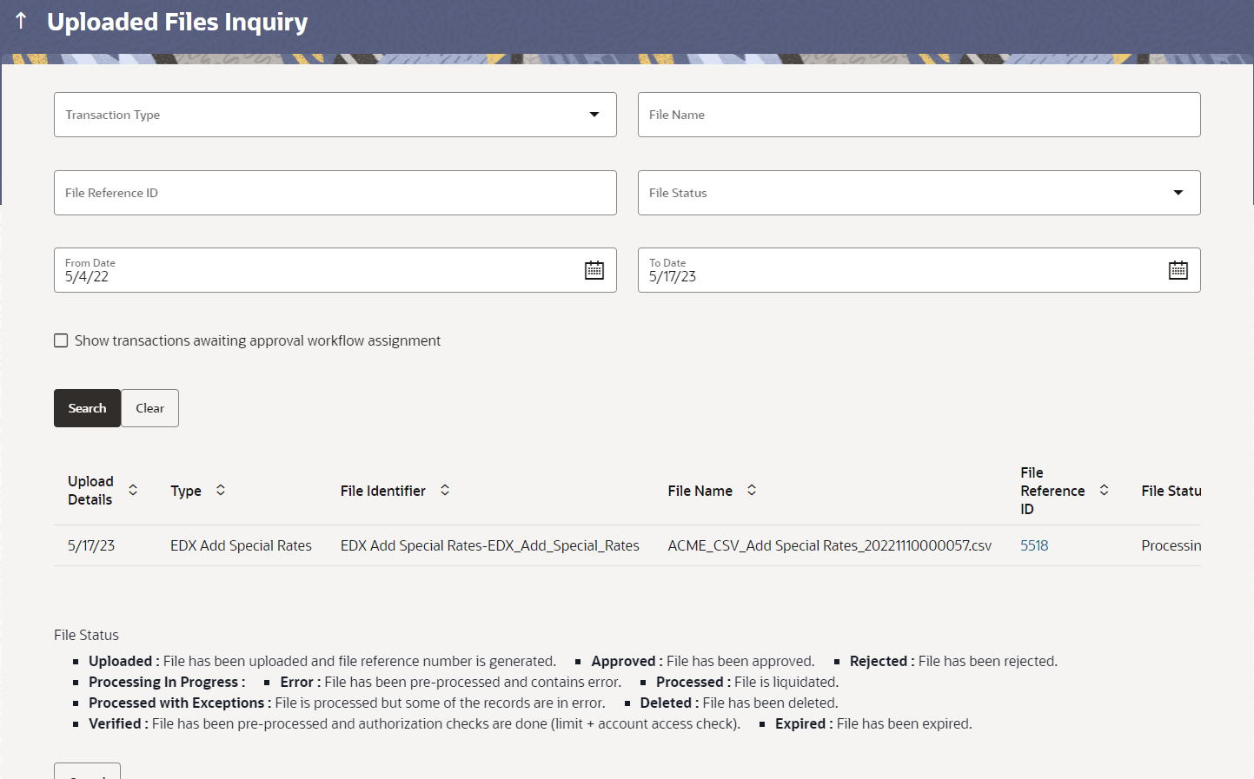Viewport: 1254px width, 779px height.
Task: Sort the table by Type column
Action: tap(220, 490)
